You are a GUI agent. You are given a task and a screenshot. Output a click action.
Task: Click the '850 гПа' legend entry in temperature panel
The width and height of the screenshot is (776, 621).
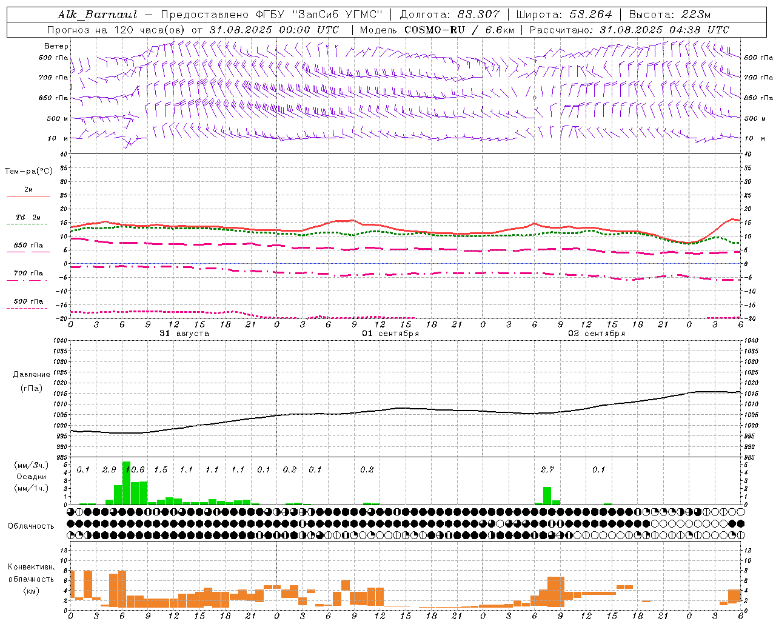(x=28, y=245)
